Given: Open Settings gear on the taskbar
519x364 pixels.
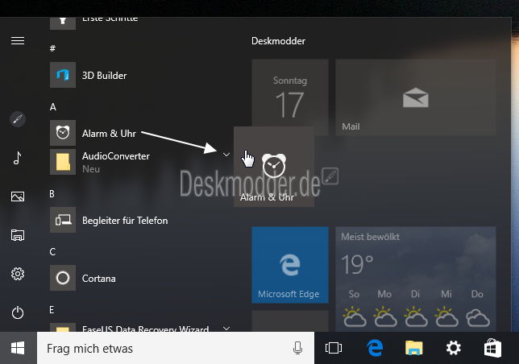Looking at the screenshot, I should point(453,348).
